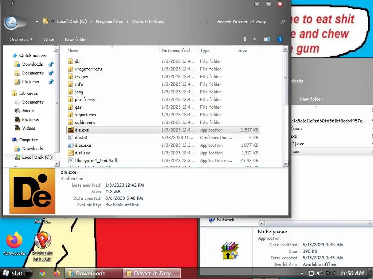Launch Firefox from taskbar
Image resolution: width=373 pixels, height=279 pixels.
(x=56, y=274)
